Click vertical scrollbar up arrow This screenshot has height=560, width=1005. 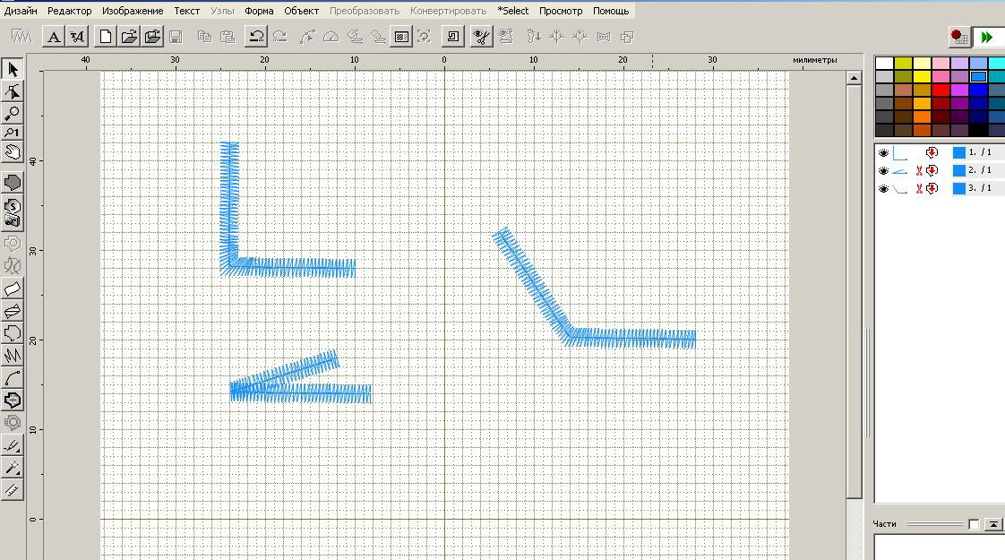854,78
